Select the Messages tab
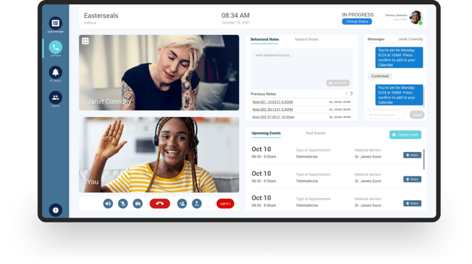472x264 pixels. coord(376,39)
